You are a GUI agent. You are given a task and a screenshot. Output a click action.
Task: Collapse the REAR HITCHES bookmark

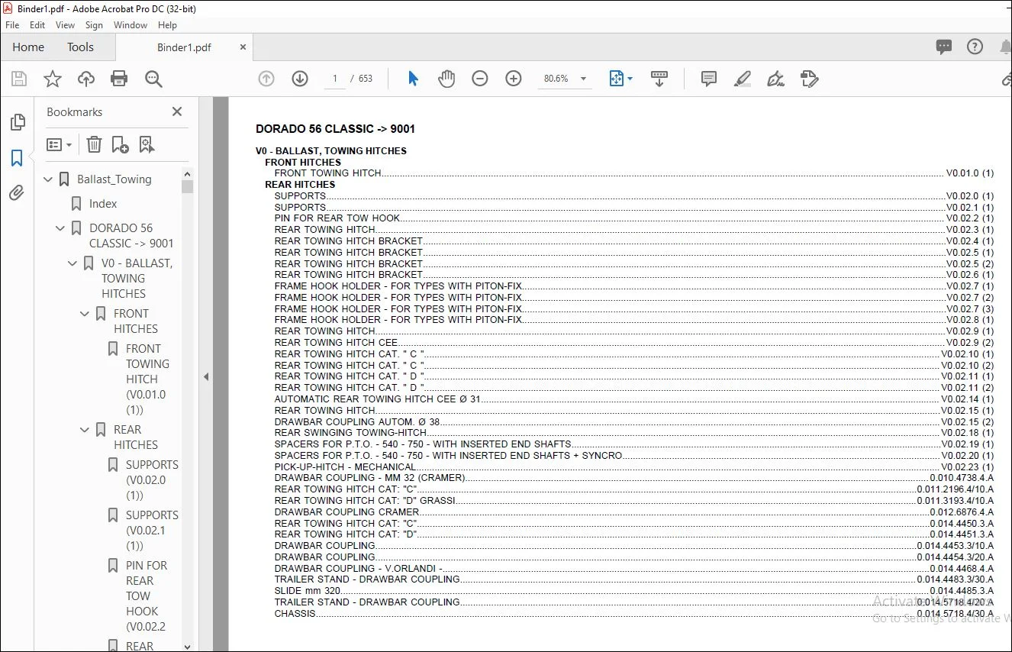click(x=85, y=430)
